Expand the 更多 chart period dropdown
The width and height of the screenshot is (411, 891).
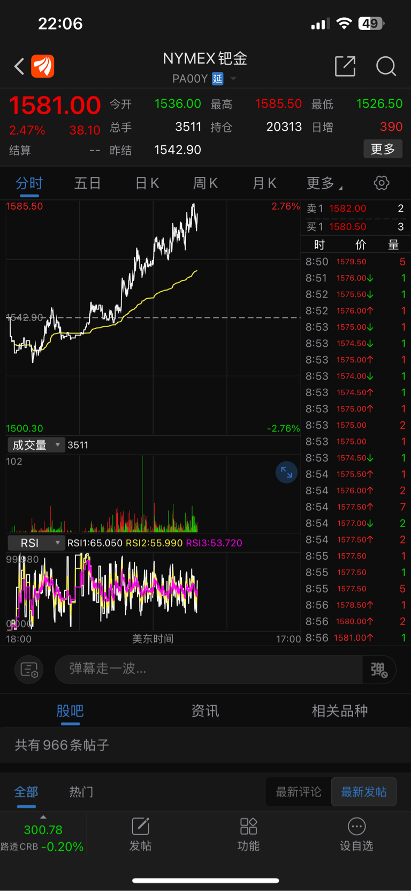tap(325, 183)
